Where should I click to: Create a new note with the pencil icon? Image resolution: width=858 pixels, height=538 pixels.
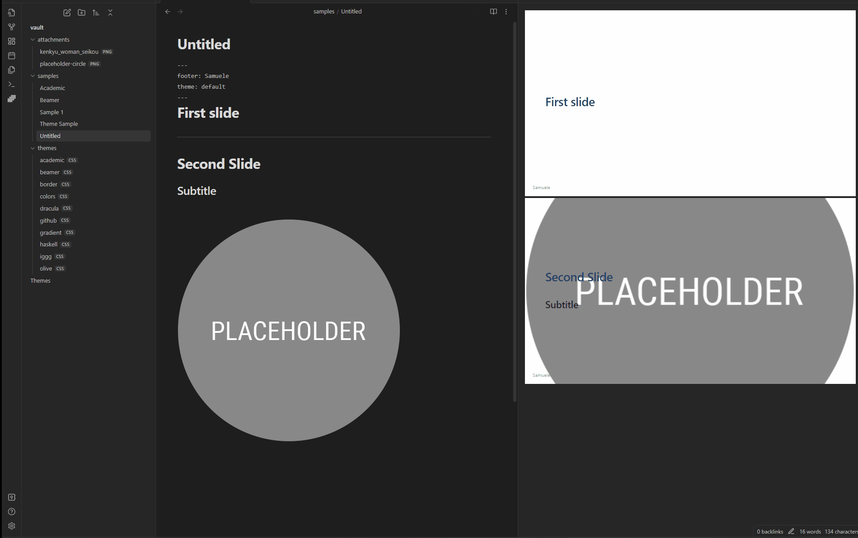(67, 13)
